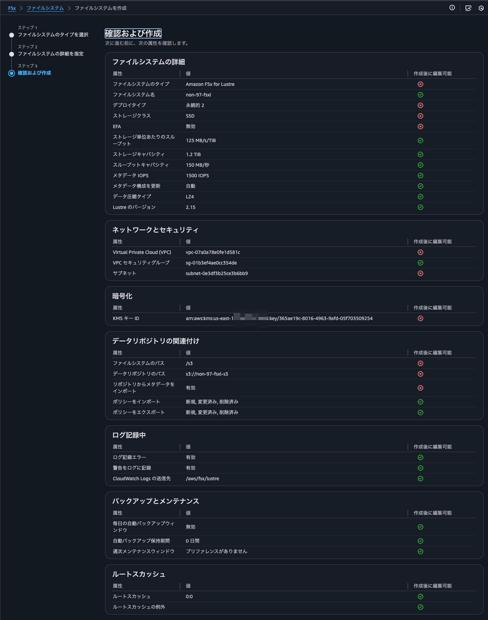Image resolution: width=488 pixels, height=620 pixels.
Task: Click the green check for 毎日の自動バックアップウィンドウ row
Action: point(420,527)
